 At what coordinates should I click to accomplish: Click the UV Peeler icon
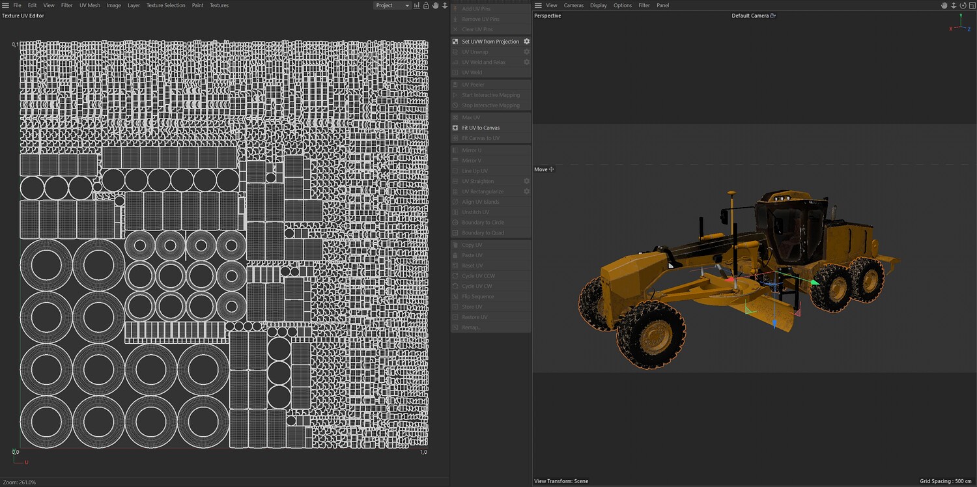455,85
